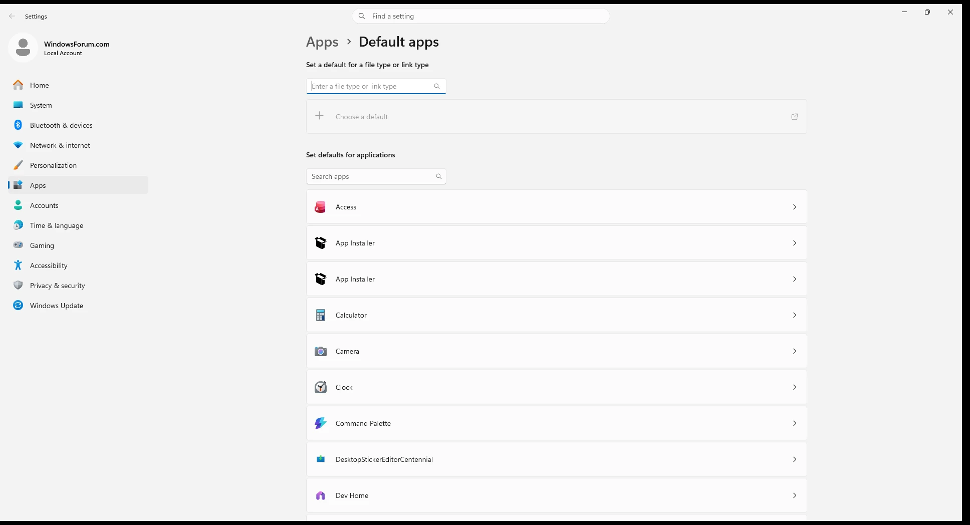Select Apps in the sidebar
This screenshot has height=525, width=970.
coord(78,185)
